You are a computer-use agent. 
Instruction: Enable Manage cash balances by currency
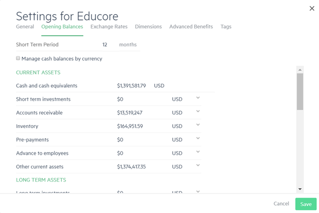[x=18, y=58]
